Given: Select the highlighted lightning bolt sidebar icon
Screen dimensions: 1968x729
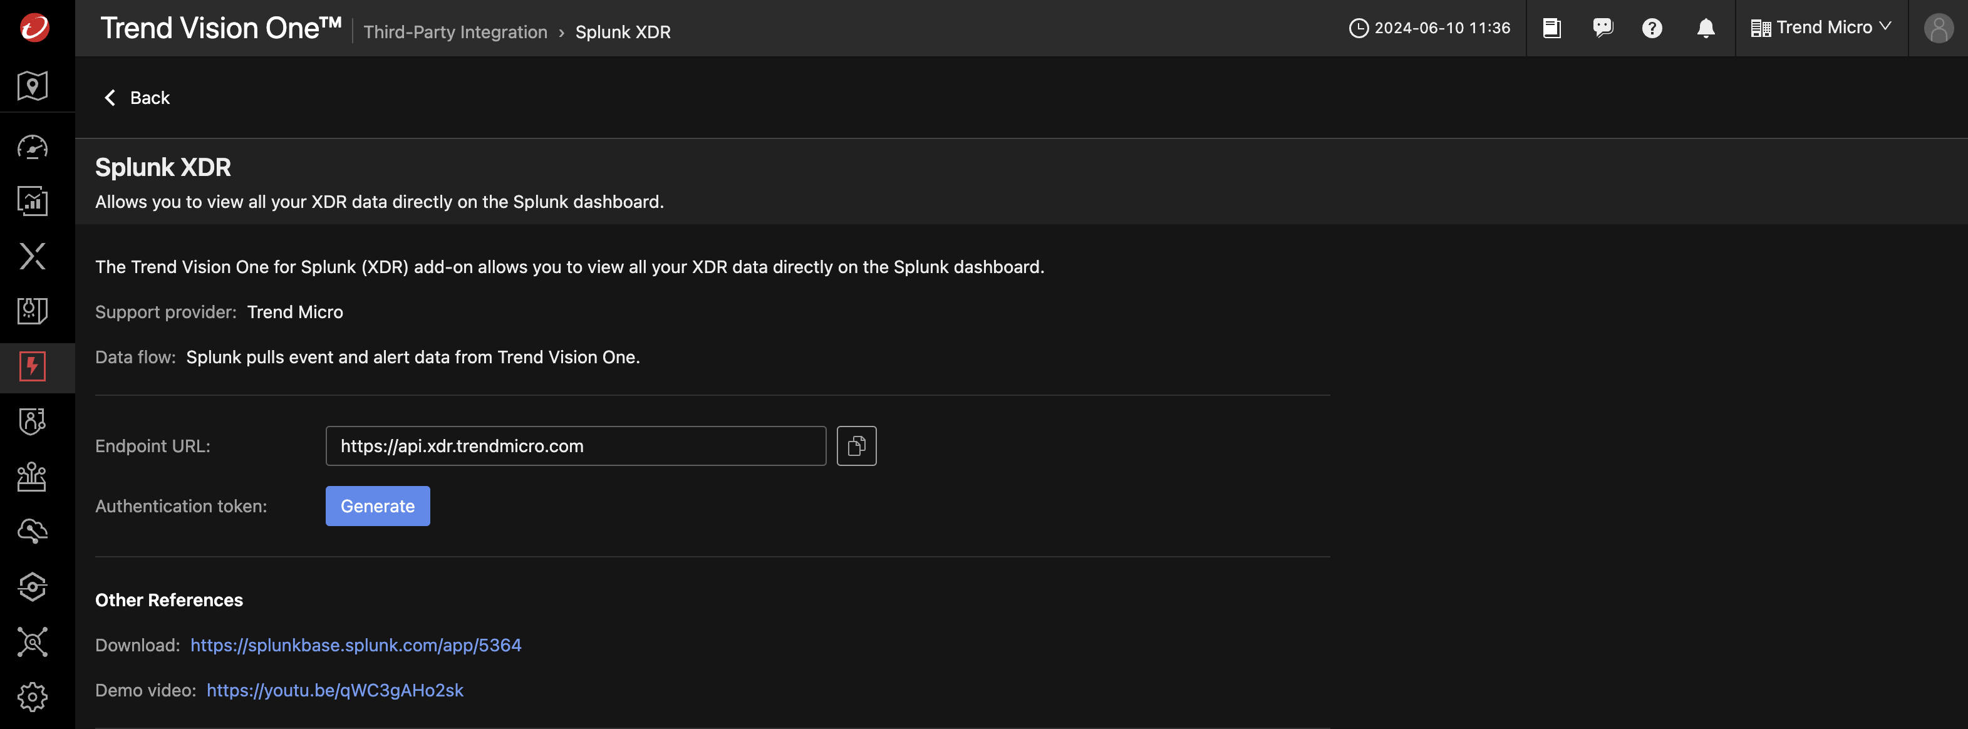Looking at the screenshot, I should coord(32,366).
